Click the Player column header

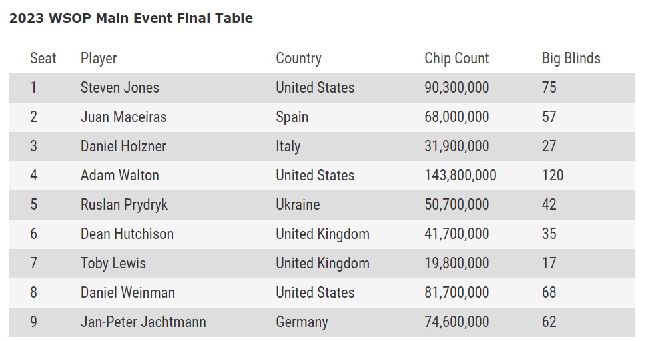(99, 58)
